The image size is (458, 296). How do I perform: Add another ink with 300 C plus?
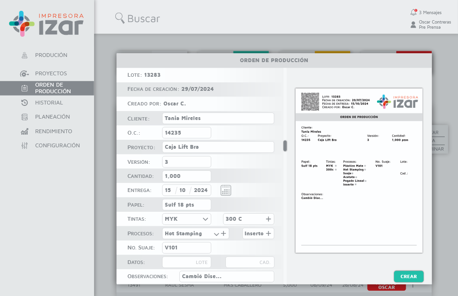[x=268, y=219]
